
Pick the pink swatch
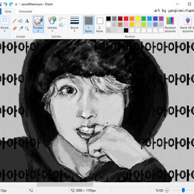pyautogui.click(x=126, y=24)
